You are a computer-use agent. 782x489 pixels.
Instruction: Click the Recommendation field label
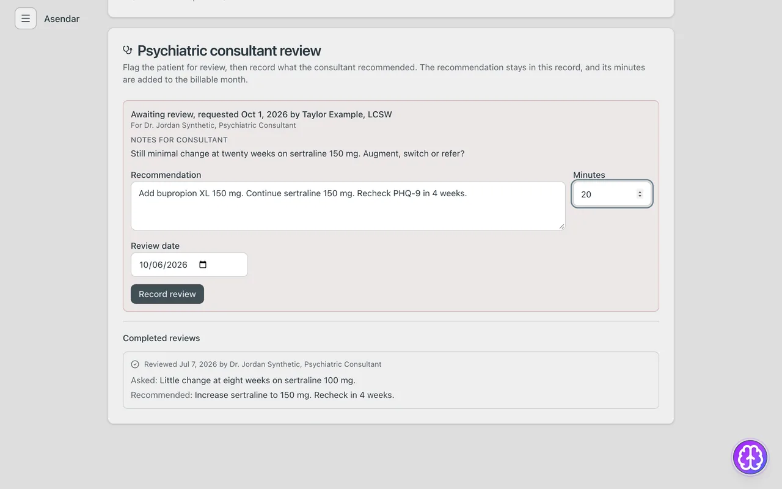tap(166, 175)
